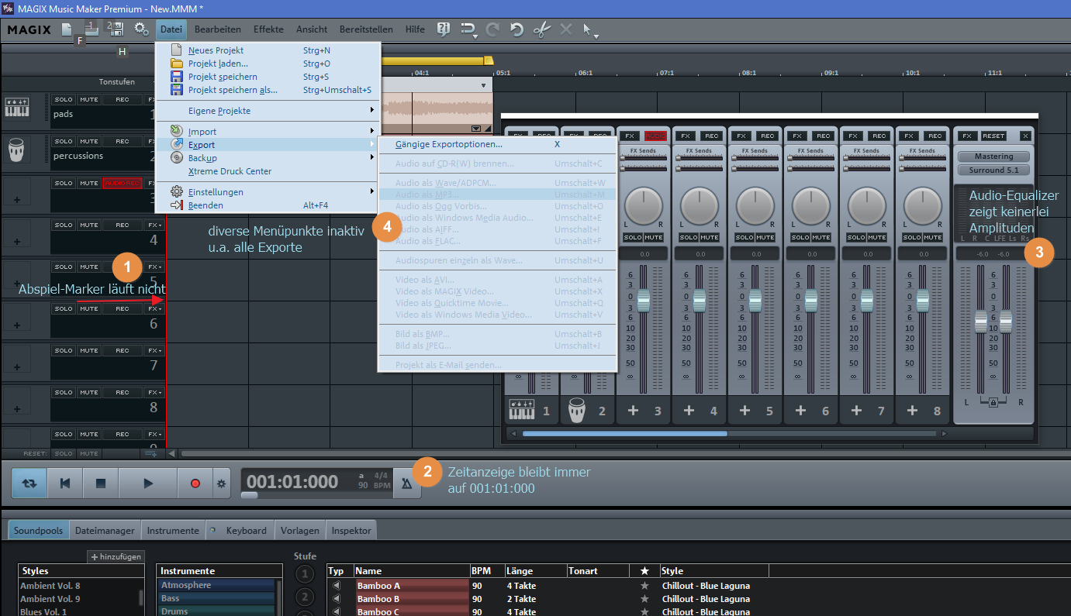Click the pan knob on mixer channel 5

[x=755, y=205]
